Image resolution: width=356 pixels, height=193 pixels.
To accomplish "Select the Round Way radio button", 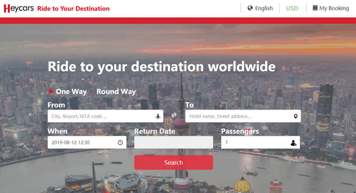I will point(91,91).
